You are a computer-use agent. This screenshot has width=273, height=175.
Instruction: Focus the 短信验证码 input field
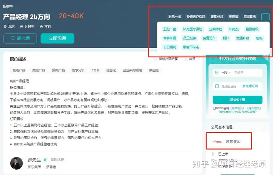[x=229, y=86]
